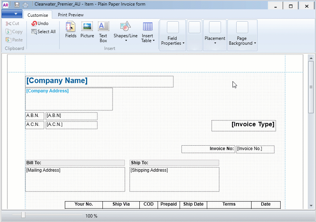Screen dimensions: 316x222
Task: Click the unlabeled ribbon button beside Field Properties
Action: tap(195, 35)
